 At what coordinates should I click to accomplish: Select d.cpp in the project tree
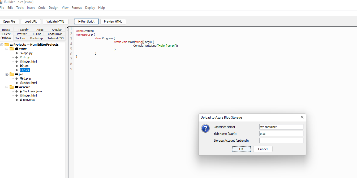25,57
